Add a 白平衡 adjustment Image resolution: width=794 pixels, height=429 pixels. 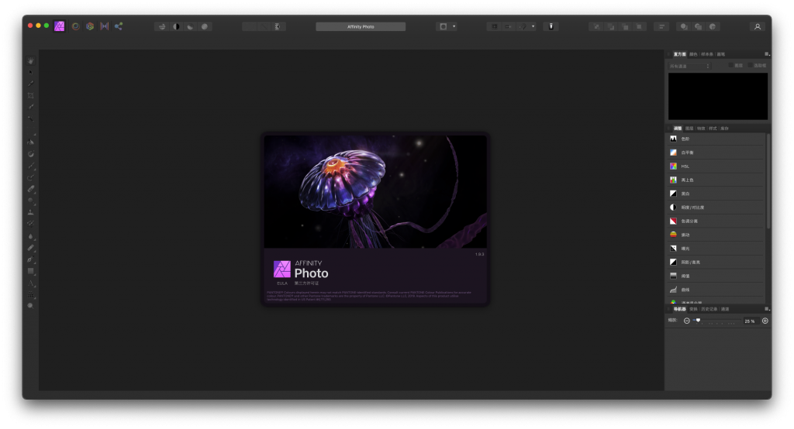(x=714, y=153)
